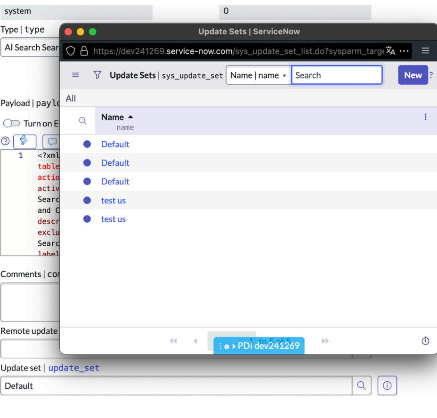Viewport: 437px width, 418px height.
Task: Open the Type dropdown showing AI Search
Action: pos(31,48)
